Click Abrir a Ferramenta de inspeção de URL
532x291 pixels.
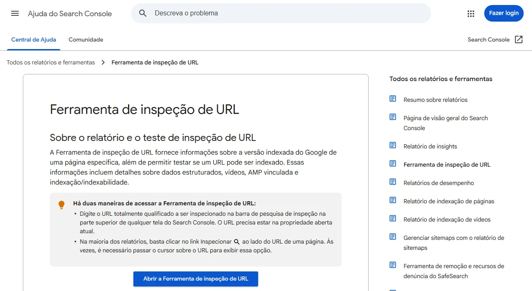tap(196, 279)
